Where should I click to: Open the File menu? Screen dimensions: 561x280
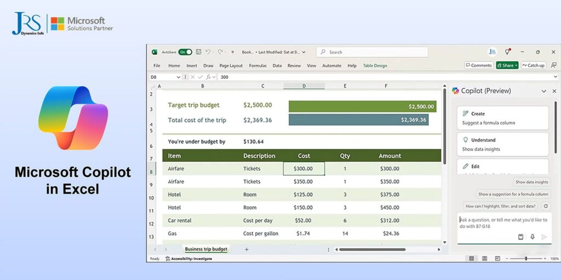click(x=157, y=66)
